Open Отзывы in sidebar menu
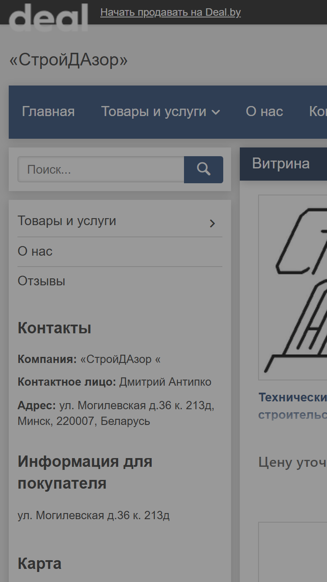The width and height of the screenshot is (327, 582). coord(41,281)
